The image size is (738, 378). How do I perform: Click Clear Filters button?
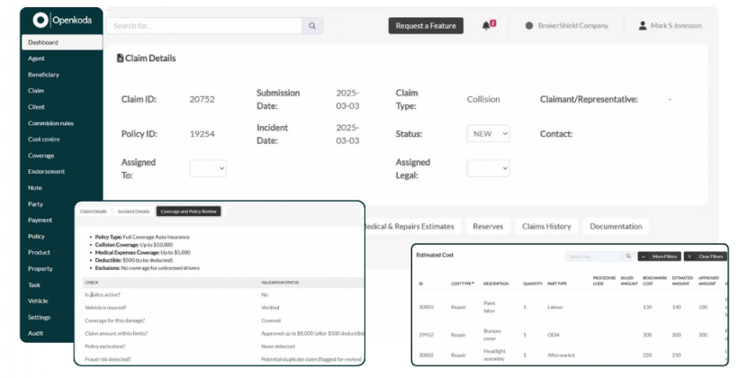point(706,256)
